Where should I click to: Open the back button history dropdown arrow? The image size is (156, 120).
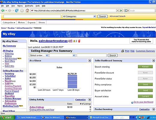tap(6, 10)
